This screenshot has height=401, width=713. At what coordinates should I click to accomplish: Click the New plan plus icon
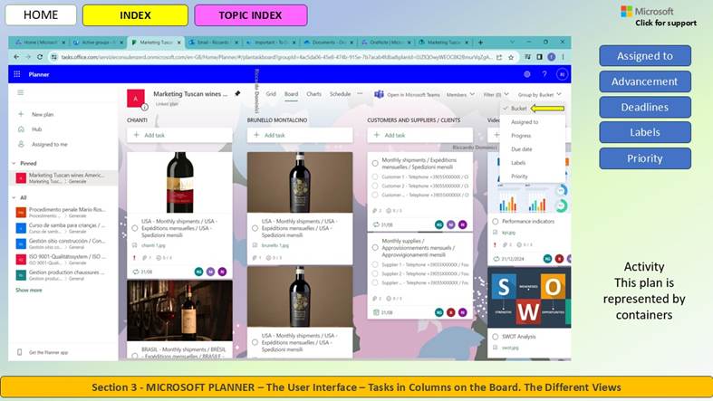coord(21,114)
